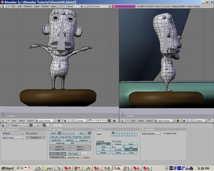
Task: Select the Shaded drawtype button
Action: [103, 144]
